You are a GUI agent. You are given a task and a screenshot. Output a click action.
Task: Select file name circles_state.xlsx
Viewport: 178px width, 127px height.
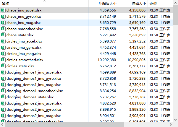pos(20,66)
